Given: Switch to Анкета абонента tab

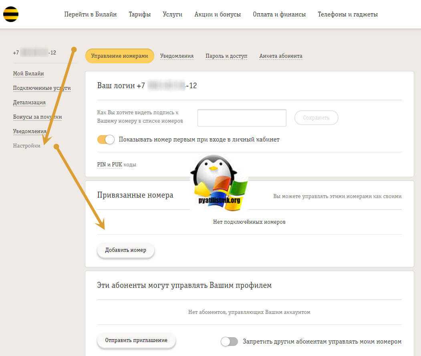Looking at the screenshot, I should tap(280, 56).
